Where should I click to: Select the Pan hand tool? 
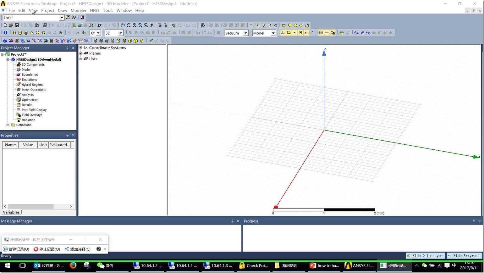pyautogui.click(x=123, y=25)
